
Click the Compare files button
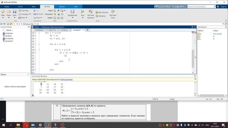[x=24, y=14]
